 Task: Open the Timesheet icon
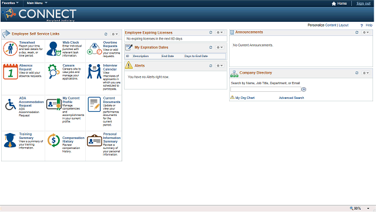[10, 49]
